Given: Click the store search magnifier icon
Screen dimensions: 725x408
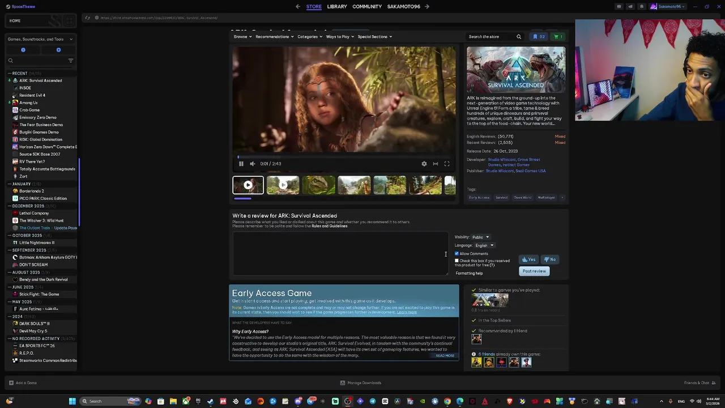Looking at the screenshot, I should coord(519,37).
